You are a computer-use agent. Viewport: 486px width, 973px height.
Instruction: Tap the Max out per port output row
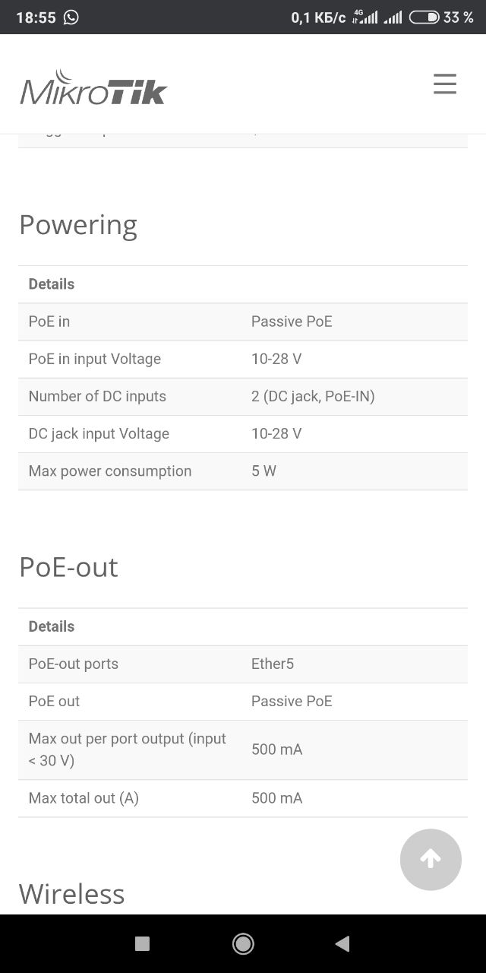[x=243, y=750]
